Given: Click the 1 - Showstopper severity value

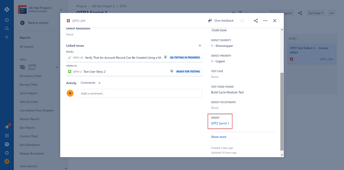Looking at the screenshot, I should coord(222,46).
